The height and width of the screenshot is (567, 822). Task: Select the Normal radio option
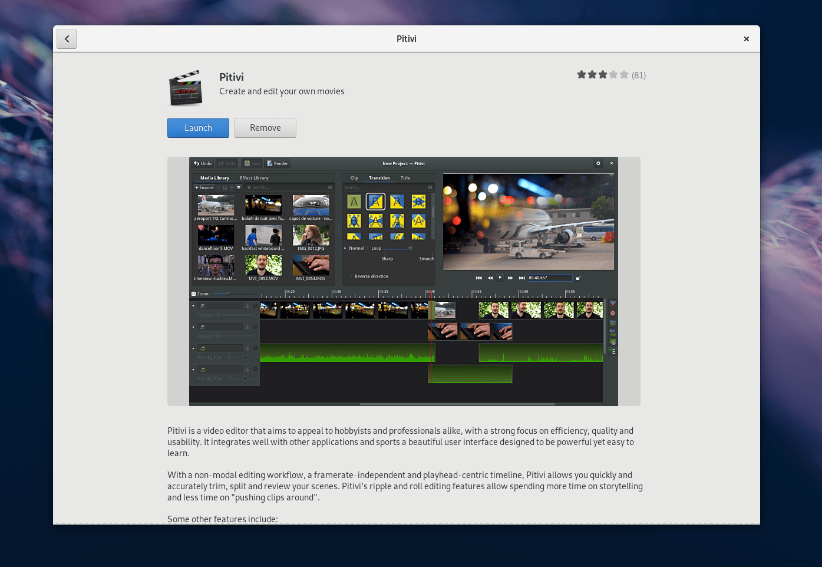pos(345,248)
